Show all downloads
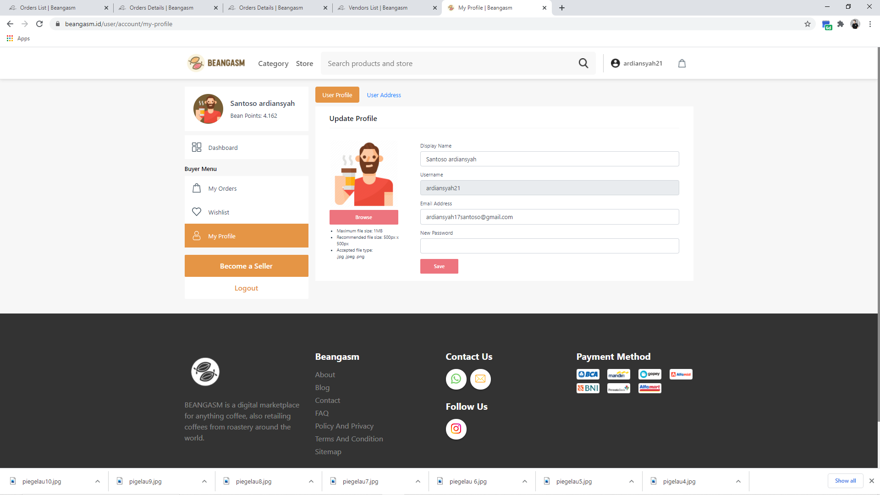This screenshot has width=880, height=495. (x=845, y=481)
